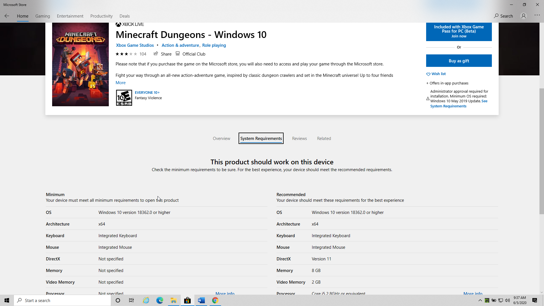Open the three-dots See more menu
Image resolution: width=544 pixels, height=306 pixels.
[537, 15]
